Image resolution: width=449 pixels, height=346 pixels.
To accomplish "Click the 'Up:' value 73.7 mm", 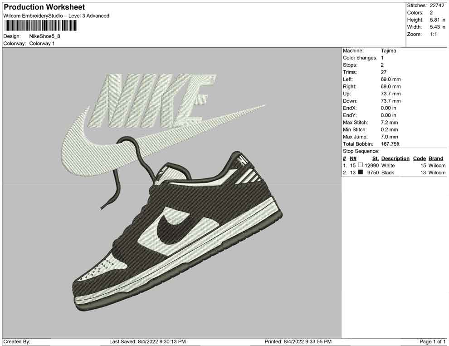I will click(x=390, y=94).
